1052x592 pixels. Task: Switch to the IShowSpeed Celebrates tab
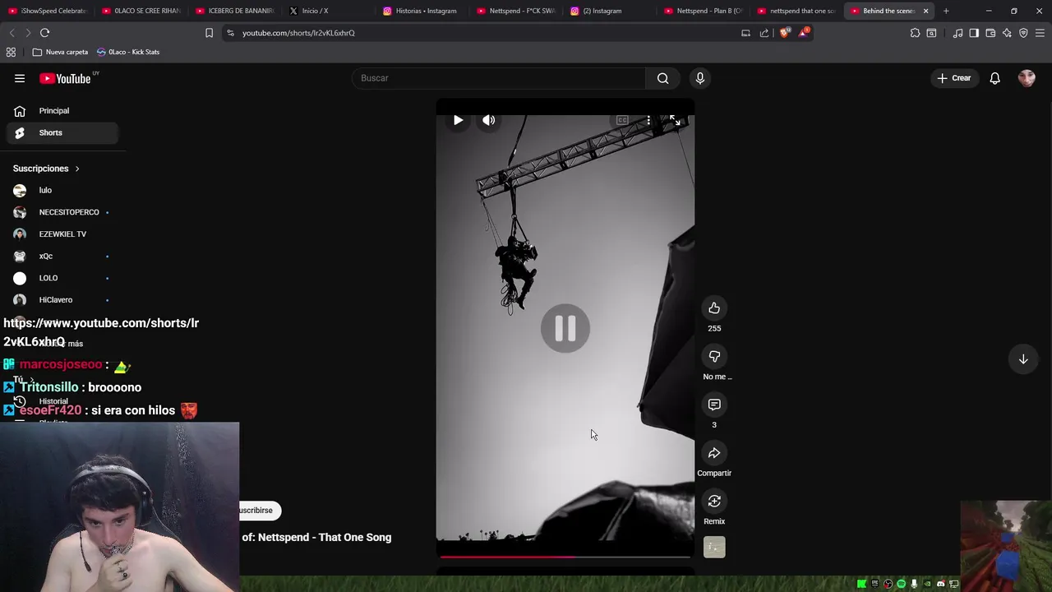(x=48, y=11)
